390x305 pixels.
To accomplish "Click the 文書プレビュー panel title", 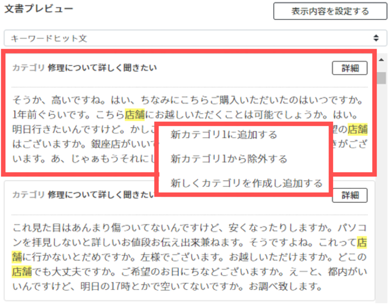I will (39, 9).
